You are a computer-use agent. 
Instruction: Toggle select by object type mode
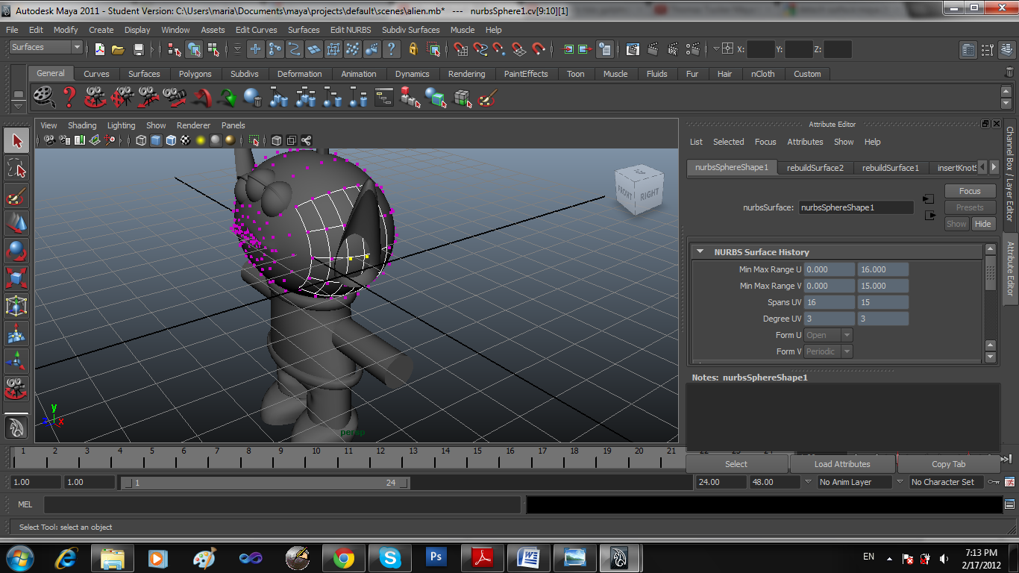coord(194,49)
